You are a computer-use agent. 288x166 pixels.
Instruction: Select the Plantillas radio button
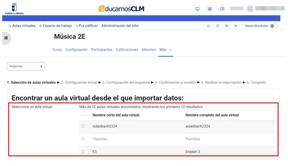click(83, 139)
